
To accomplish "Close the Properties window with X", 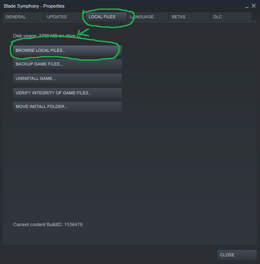I will (x=254, y=6).
